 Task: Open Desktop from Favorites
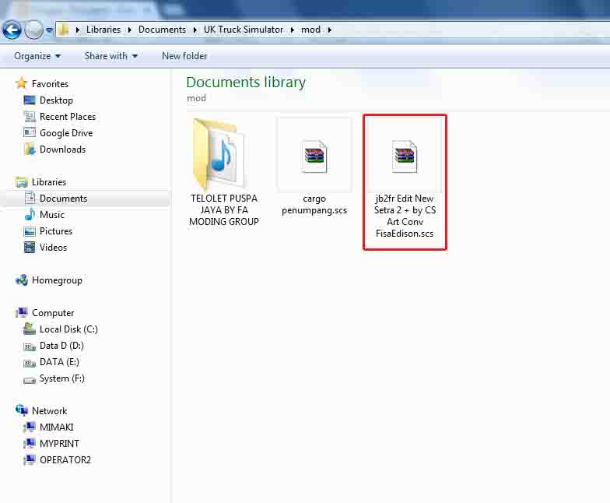[x=56, y=100]
